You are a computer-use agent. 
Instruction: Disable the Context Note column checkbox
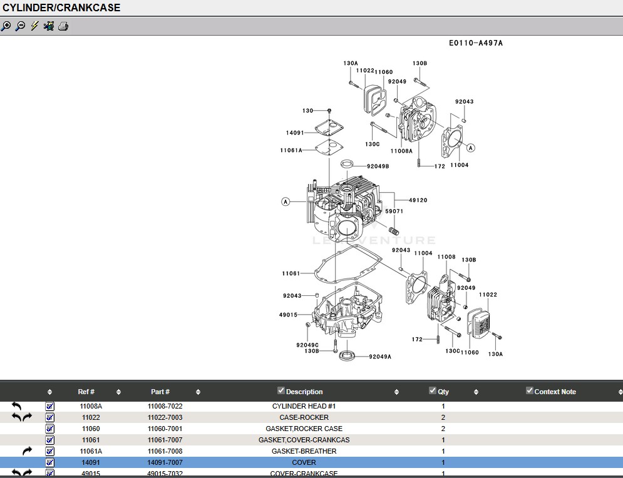pos(529,391)
